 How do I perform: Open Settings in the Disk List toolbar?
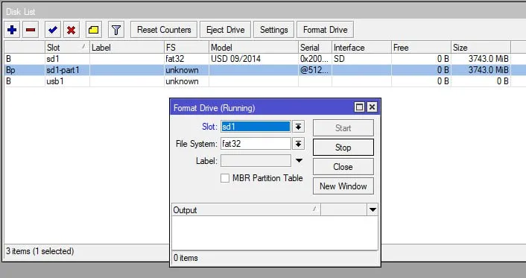(x=273, y=30)
